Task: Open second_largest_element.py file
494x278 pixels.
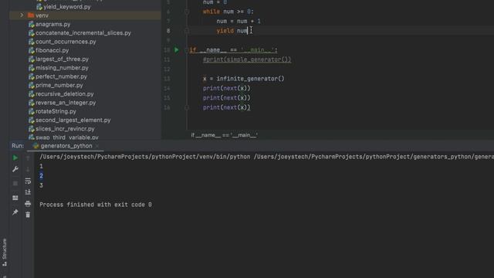Action: (73, 120)
